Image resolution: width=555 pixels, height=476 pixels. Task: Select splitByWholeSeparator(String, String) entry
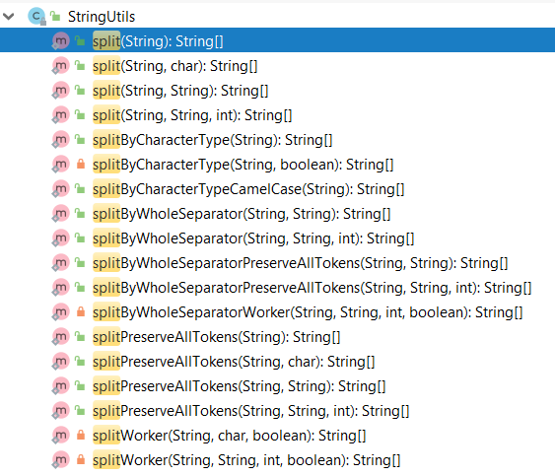click(242, 214)
